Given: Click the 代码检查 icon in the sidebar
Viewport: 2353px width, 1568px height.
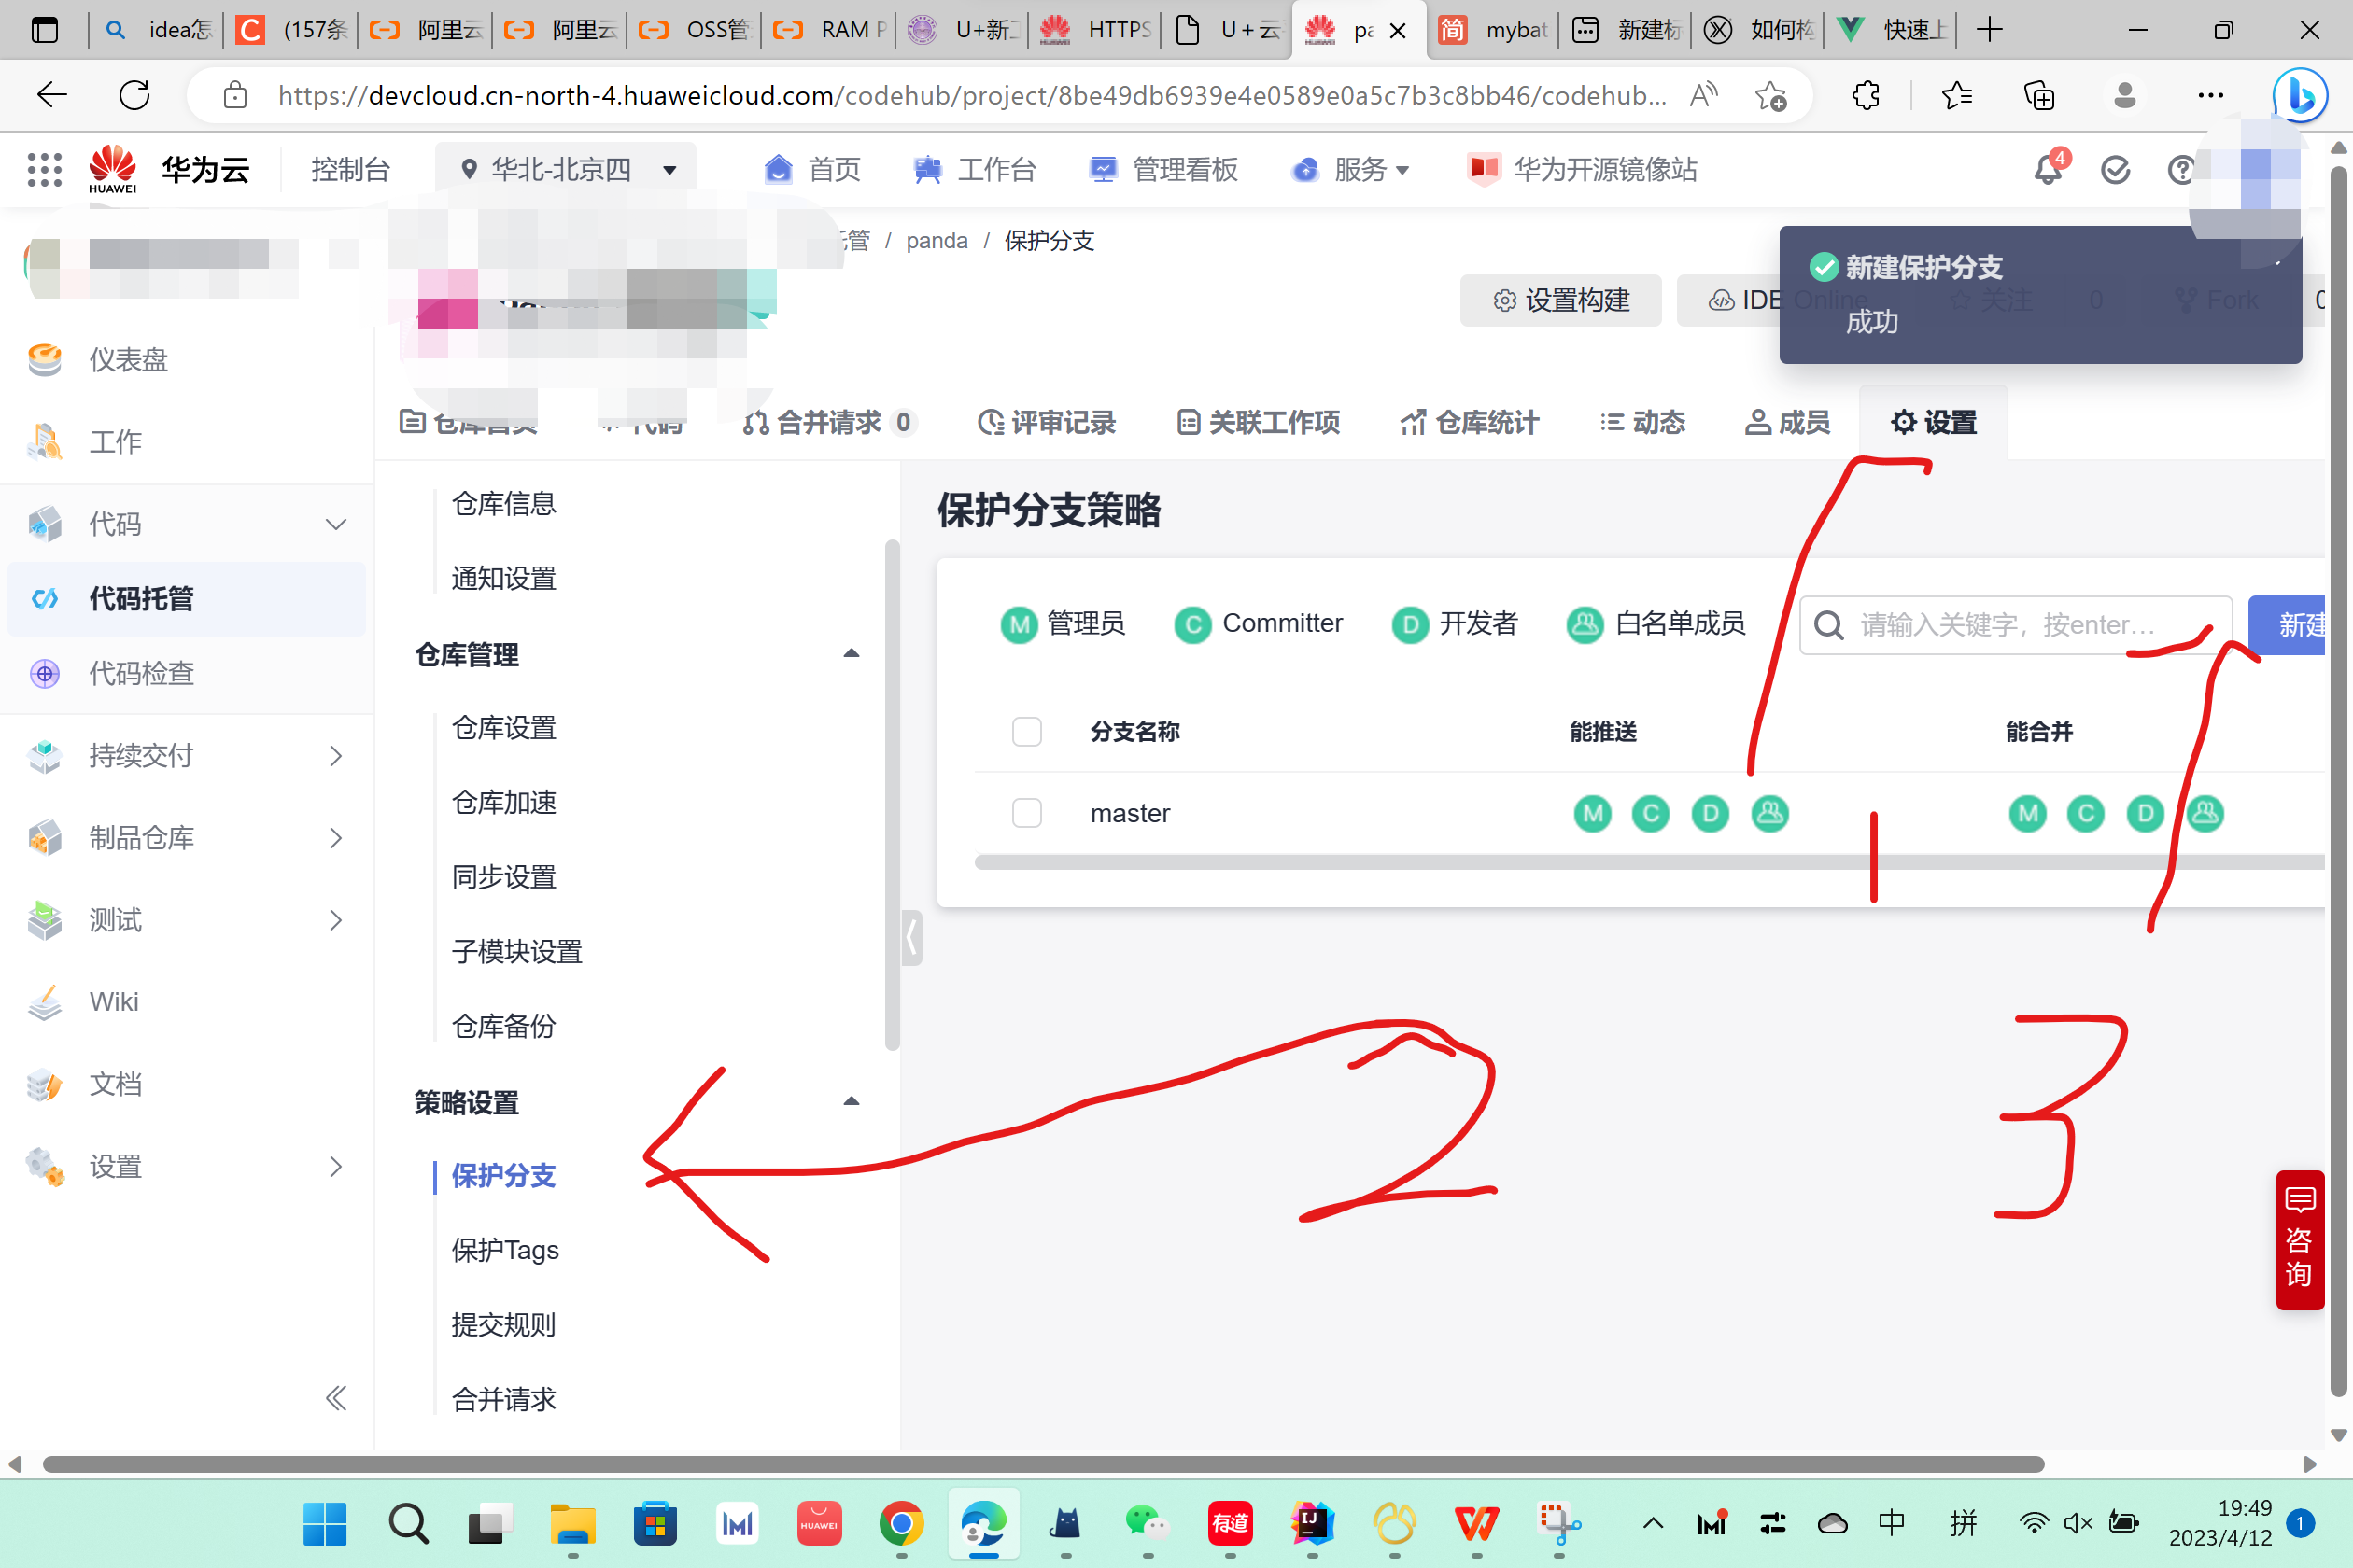Looking at the screenshot, I should [x=45, y=673].
